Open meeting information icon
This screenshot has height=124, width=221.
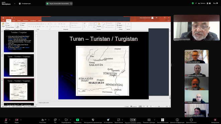coord(177,120)
